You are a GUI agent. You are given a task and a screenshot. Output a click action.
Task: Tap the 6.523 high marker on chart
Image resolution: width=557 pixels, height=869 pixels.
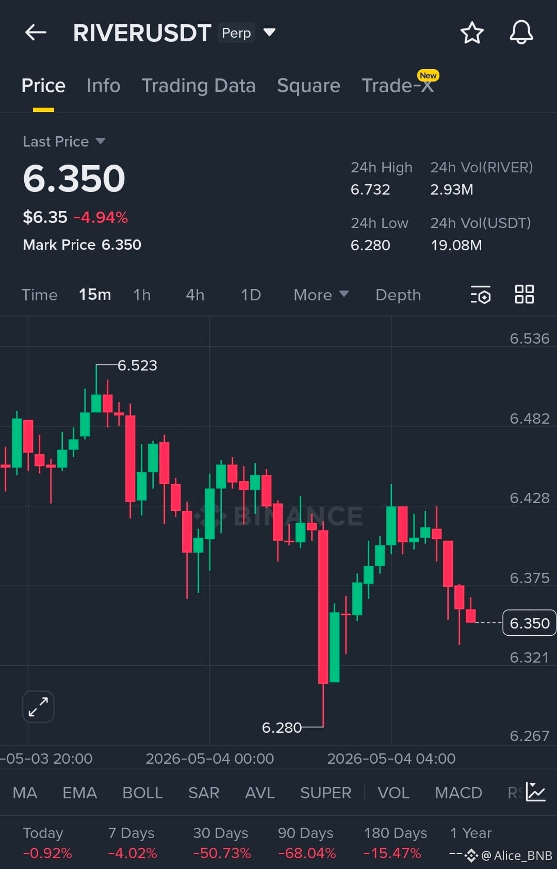click(137, 365)
